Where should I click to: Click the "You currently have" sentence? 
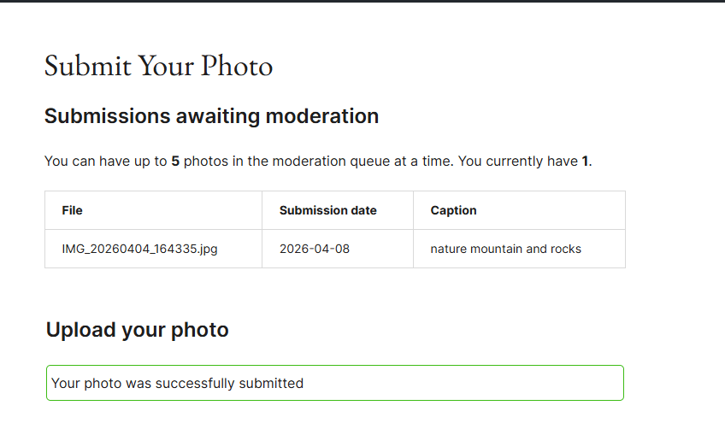[518, 162]
